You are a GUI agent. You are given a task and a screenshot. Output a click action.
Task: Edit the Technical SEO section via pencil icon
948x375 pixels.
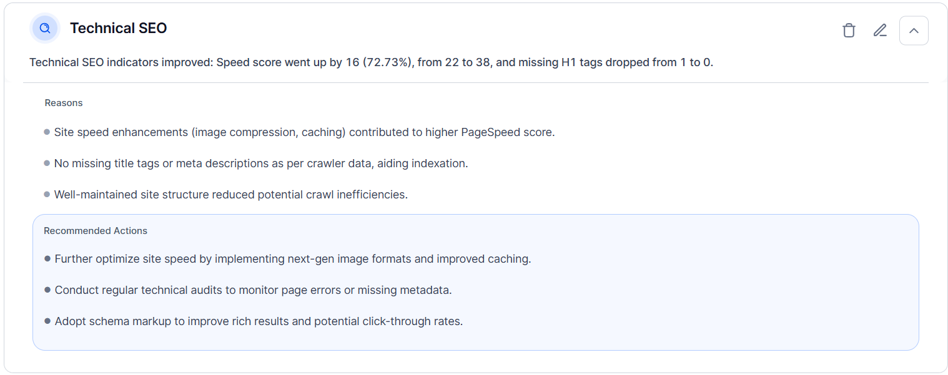point(880,31)
